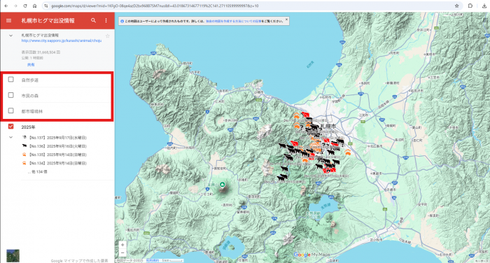Collapse the map title description chevron
490x263 pixels.
click(11, 36)
